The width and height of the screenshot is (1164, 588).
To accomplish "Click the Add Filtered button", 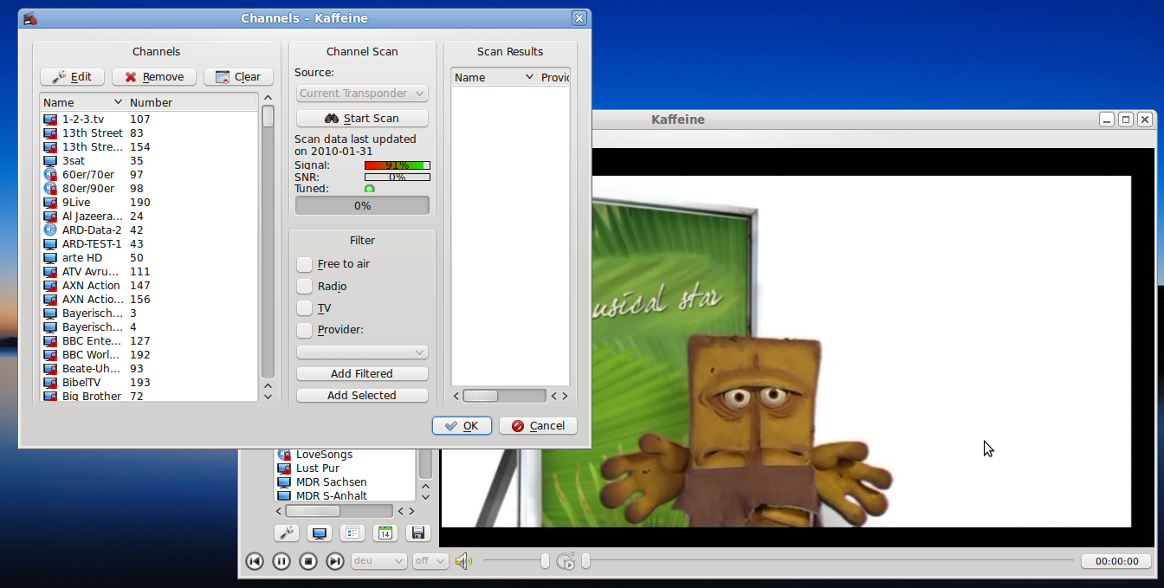I will [x=362, y=374].
